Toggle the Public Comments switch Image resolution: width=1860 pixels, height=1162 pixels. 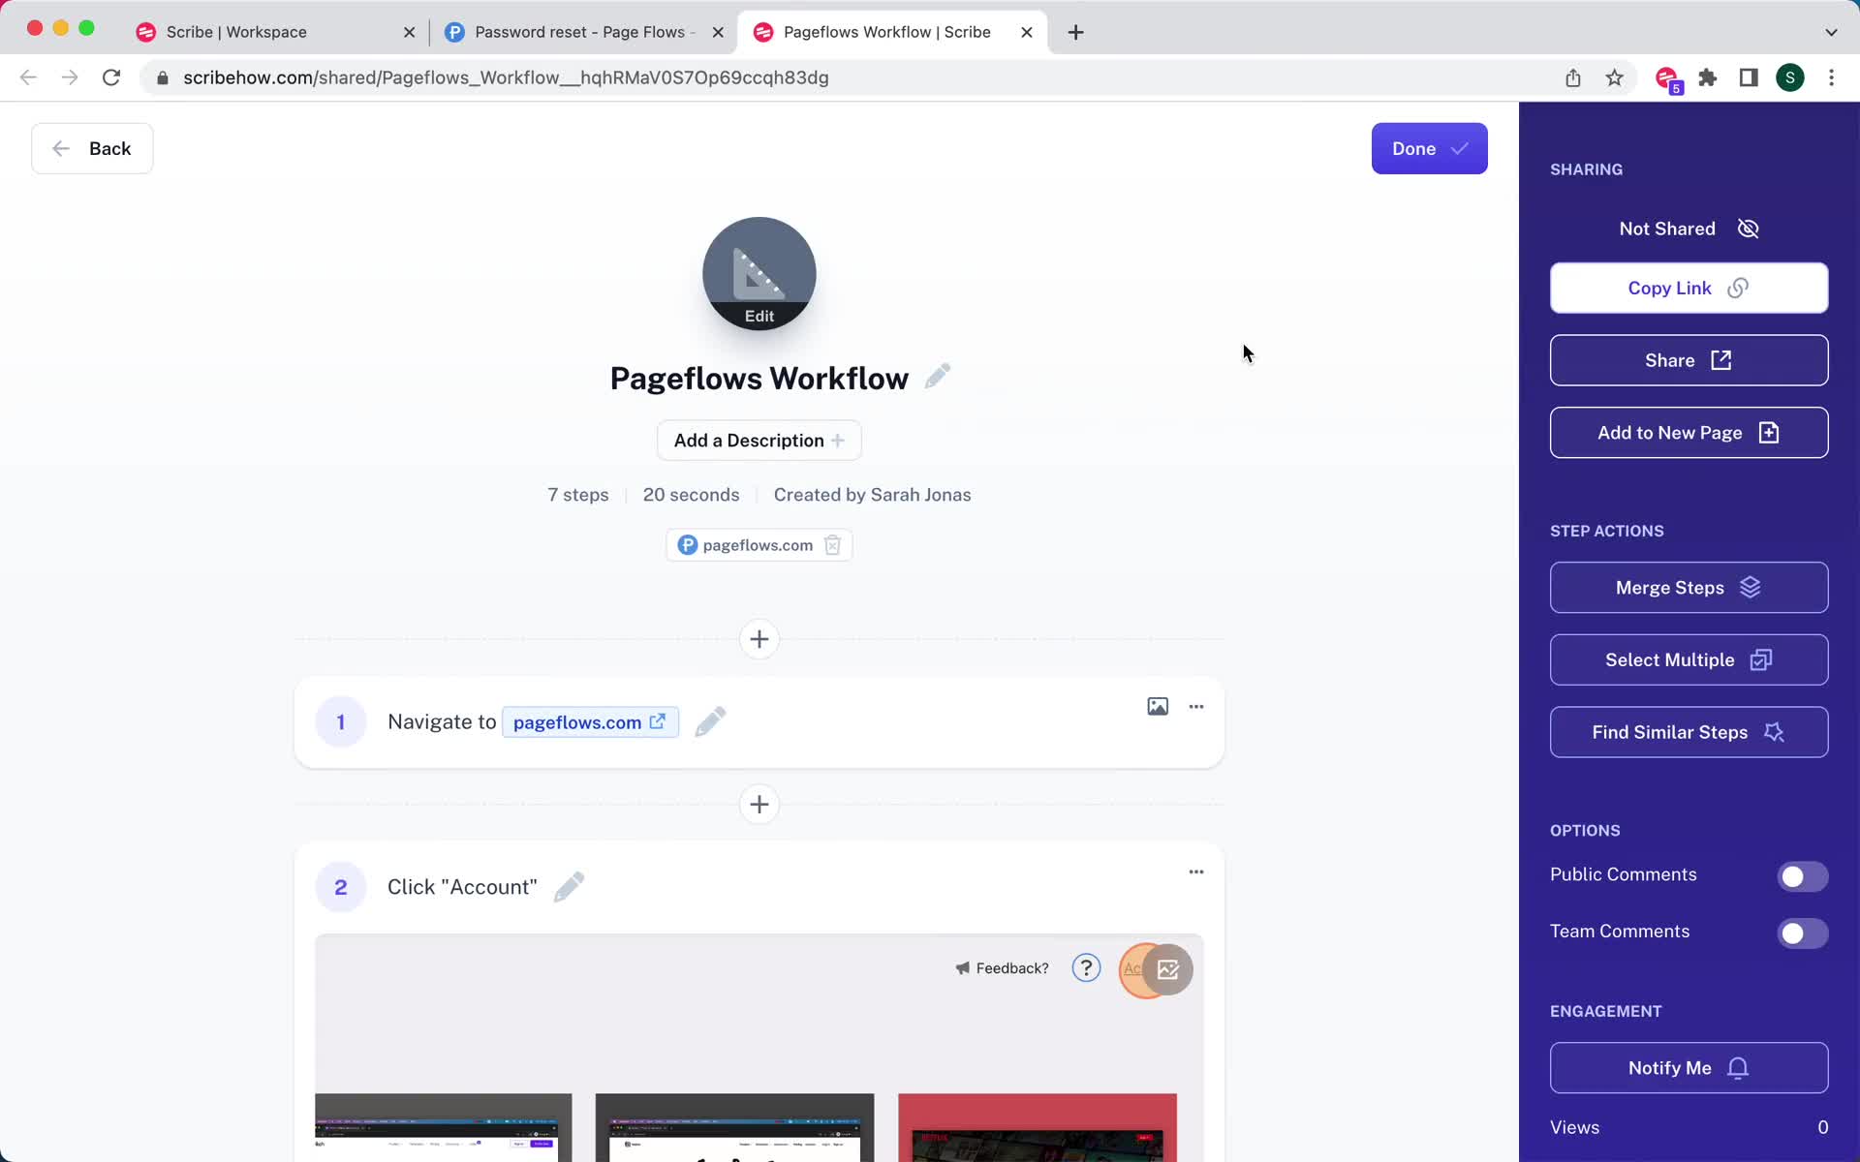pyautogui.click(x=1803, y=874)
